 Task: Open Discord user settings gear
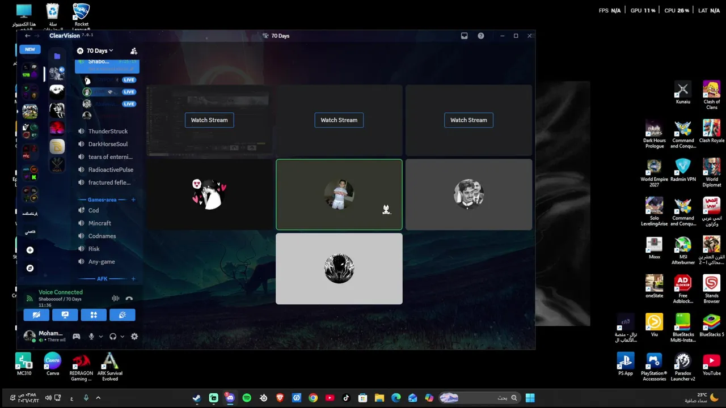(134, 336)
